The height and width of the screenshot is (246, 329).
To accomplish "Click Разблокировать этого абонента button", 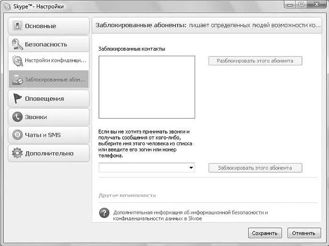I will 255,61.
